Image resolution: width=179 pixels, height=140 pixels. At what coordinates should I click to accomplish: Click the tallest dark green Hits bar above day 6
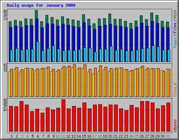click(x=36, y=14)
